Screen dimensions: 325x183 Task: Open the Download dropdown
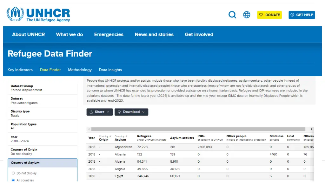[131, 112]
